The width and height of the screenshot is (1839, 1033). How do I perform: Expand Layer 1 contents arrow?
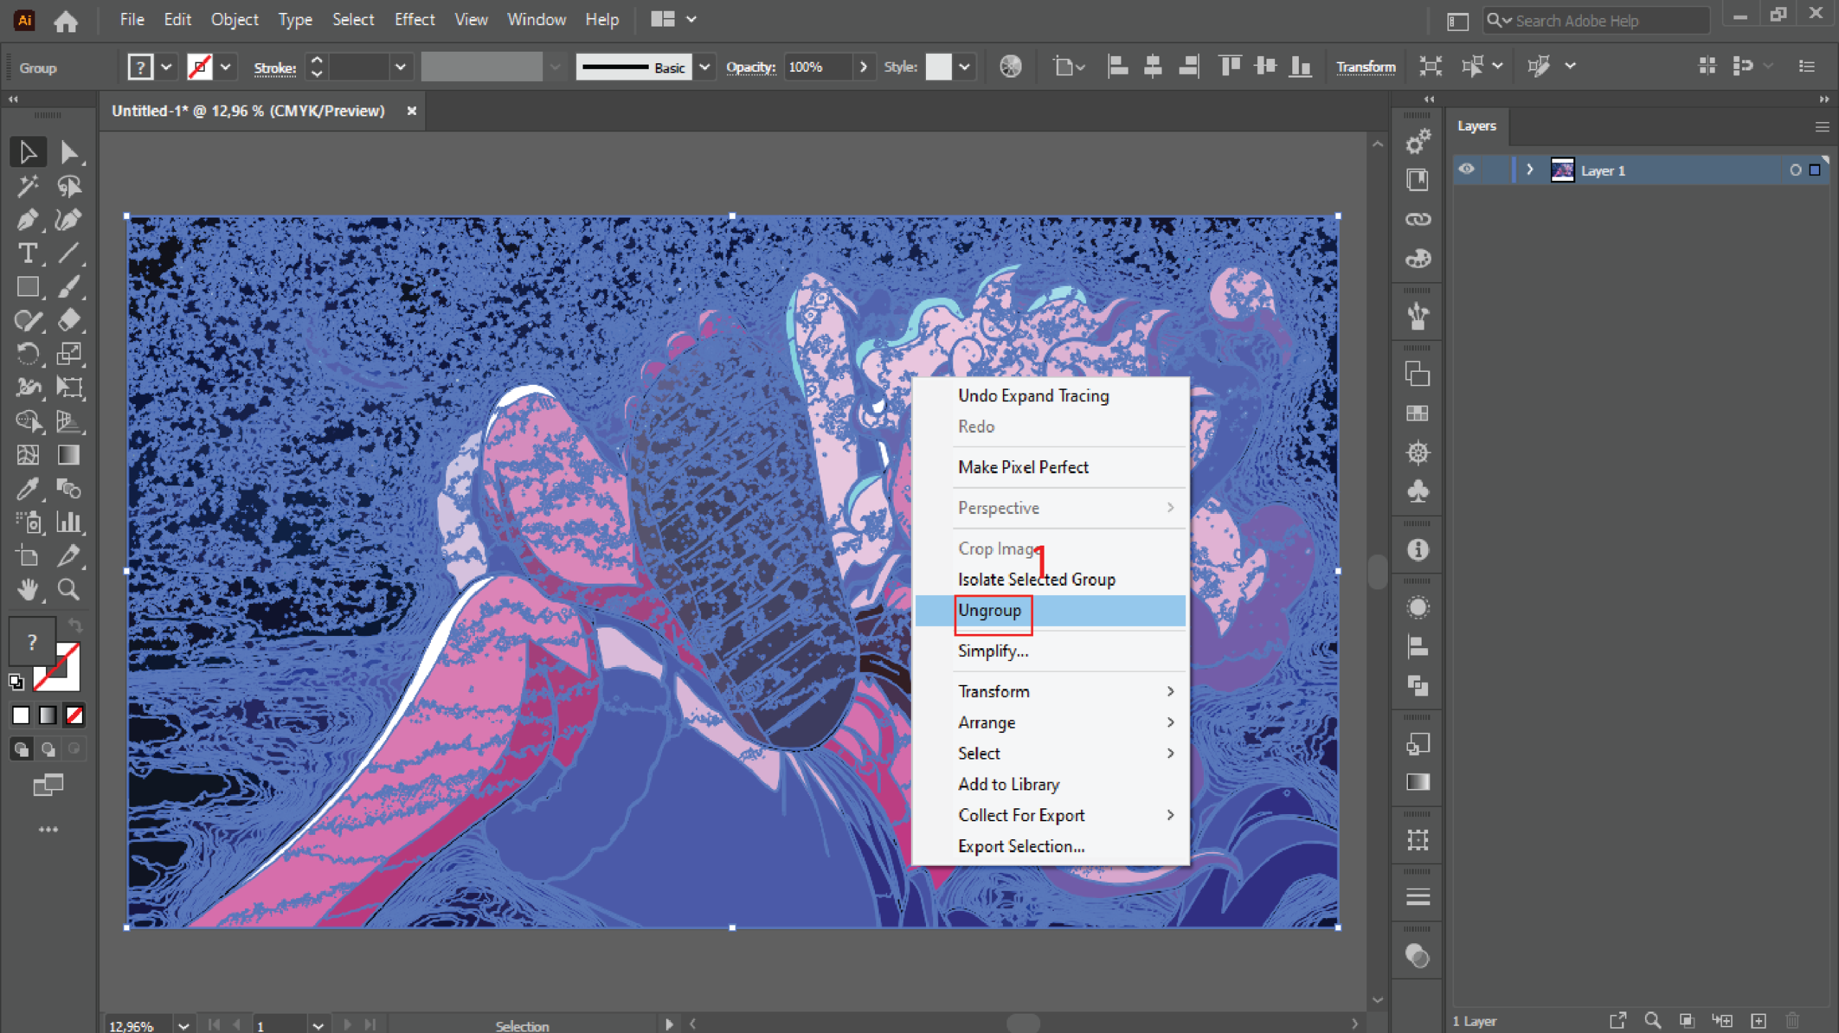pos(1529,170)
